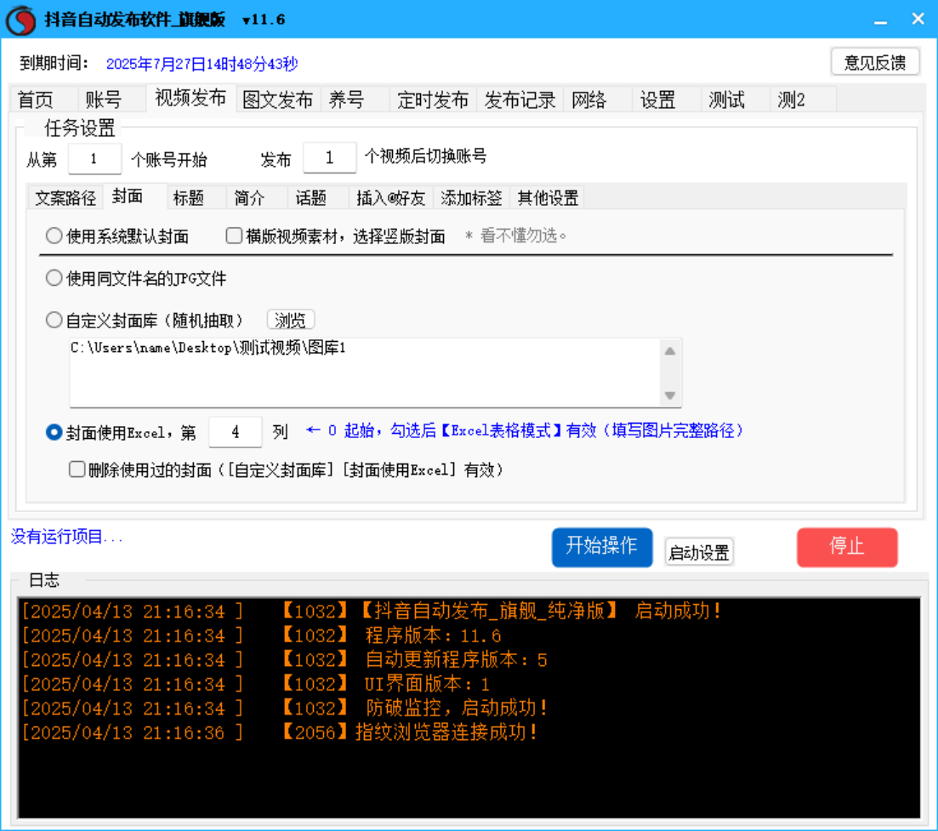The image size is (938, 831).
Task: View the 发布记录 tab
Action: [x=520, y=100]
